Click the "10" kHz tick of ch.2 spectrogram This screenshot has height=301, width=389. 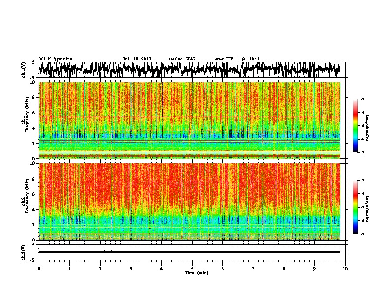tap(33, 163)
